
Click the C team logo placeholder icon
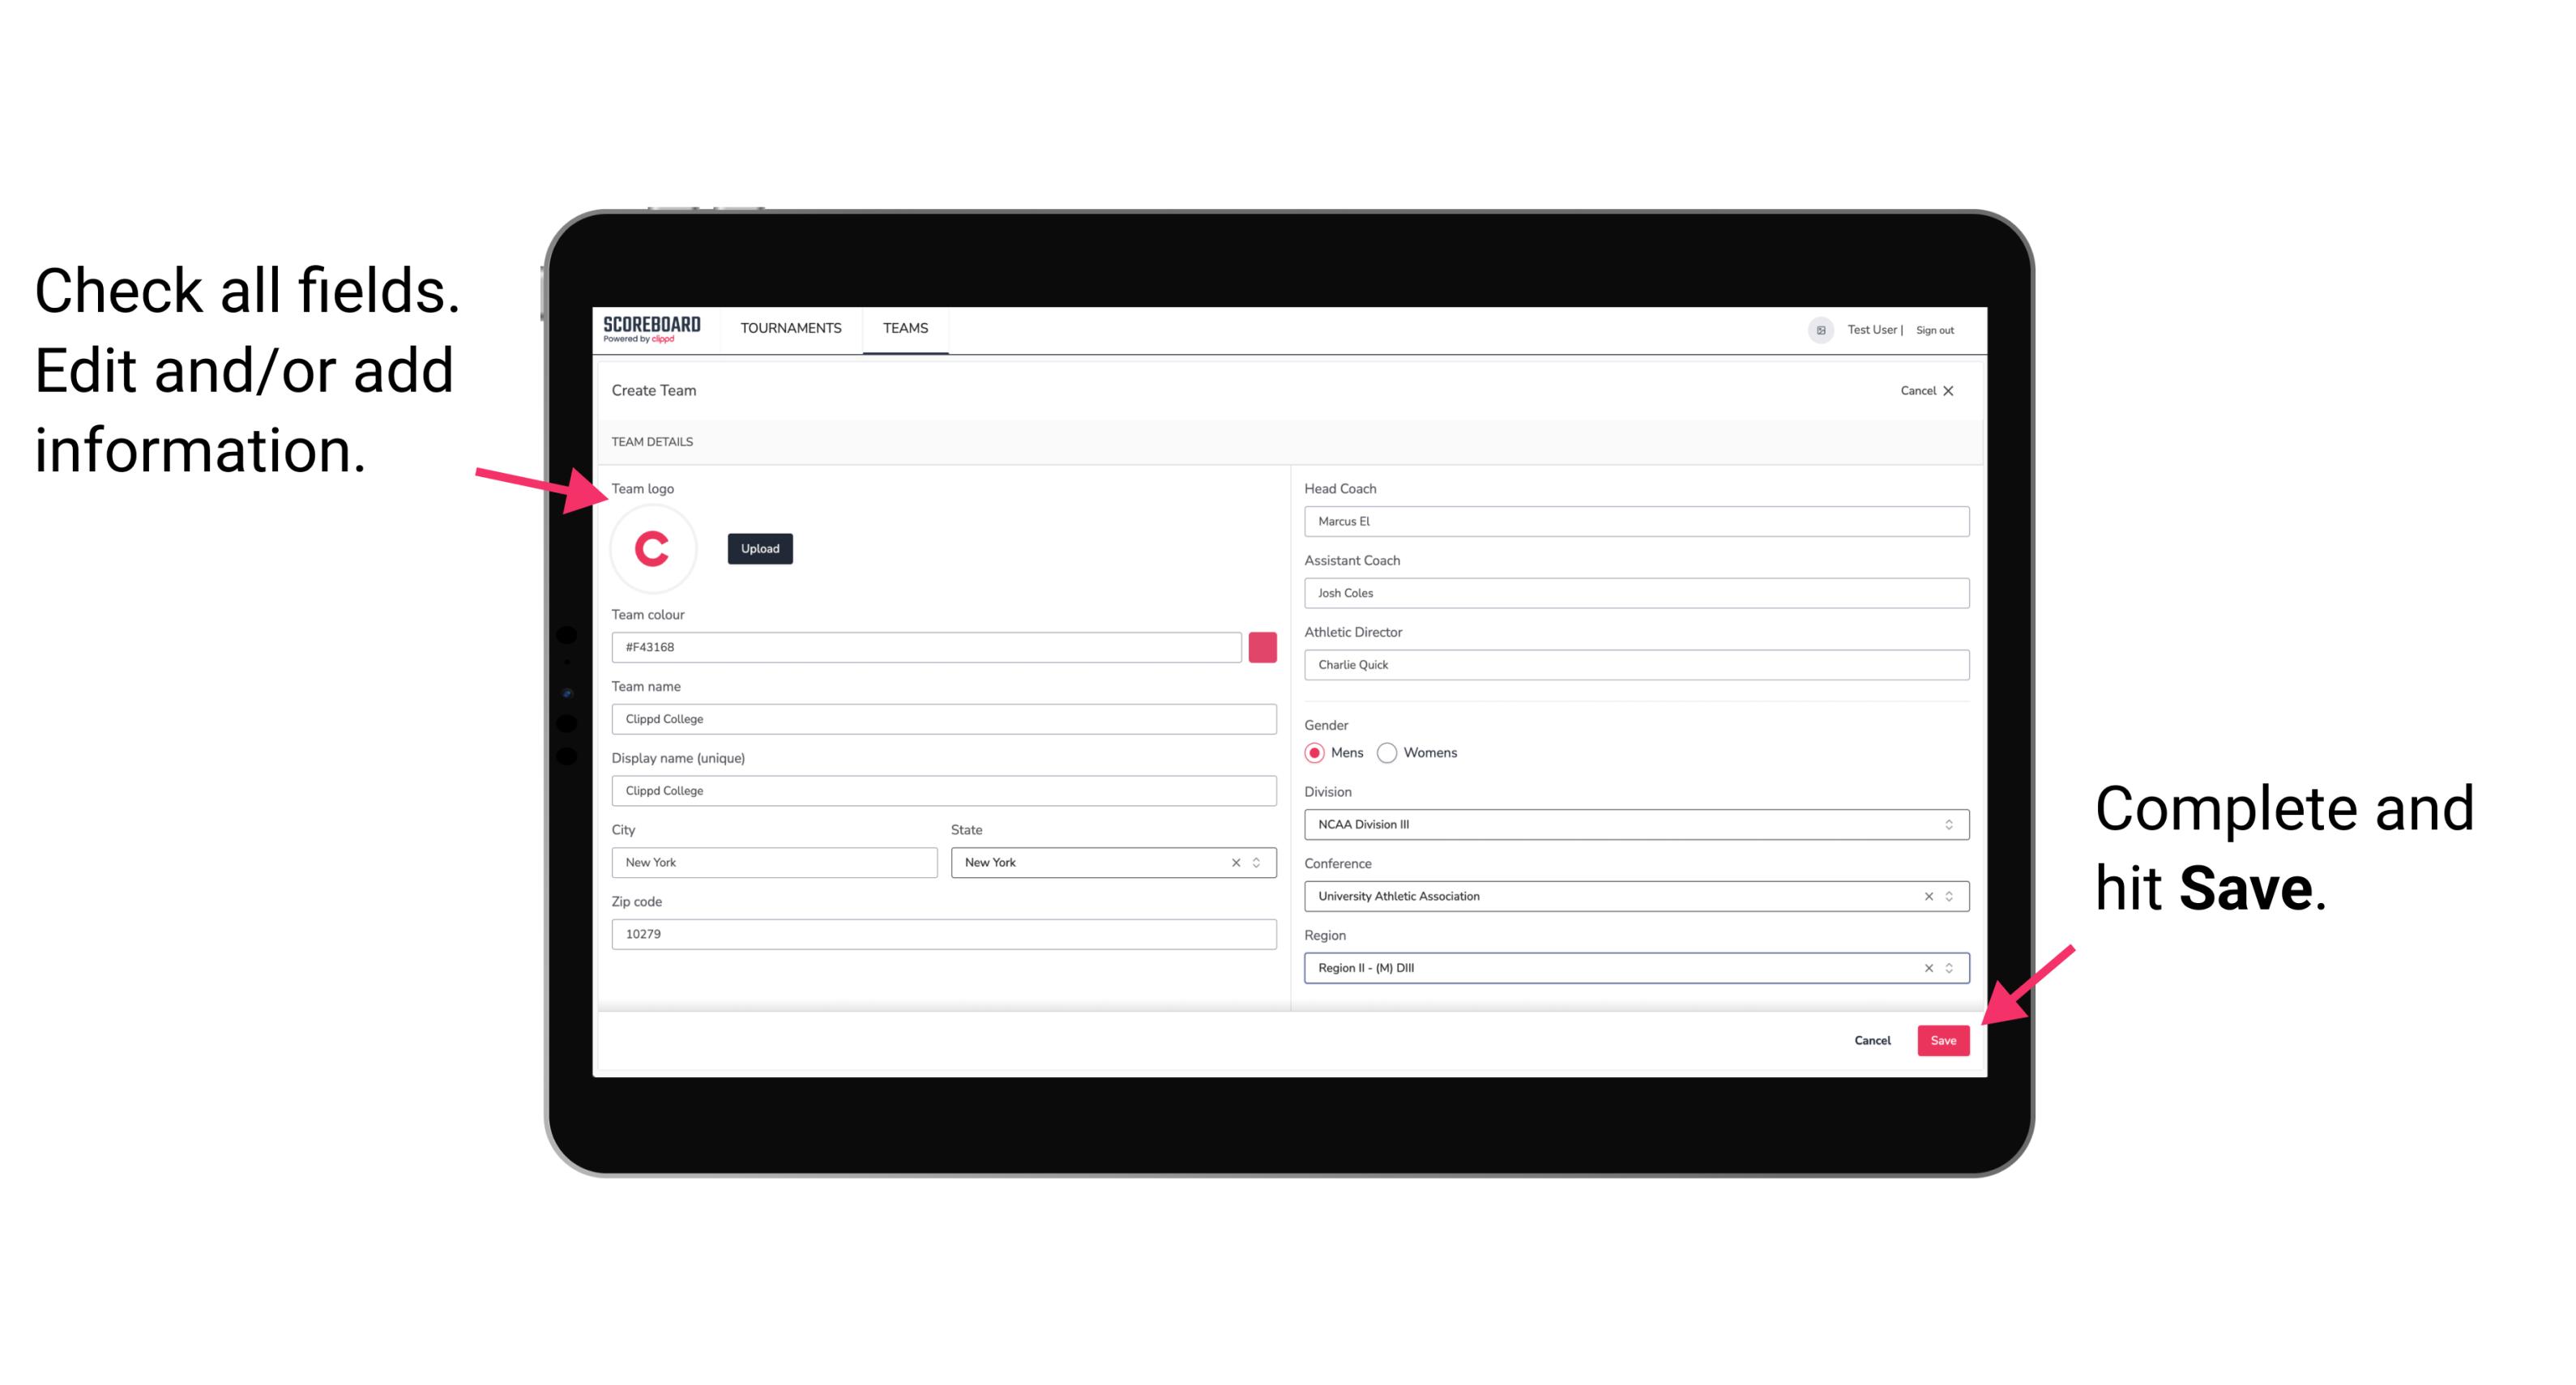pyautogui.click(x=653, y=548)
